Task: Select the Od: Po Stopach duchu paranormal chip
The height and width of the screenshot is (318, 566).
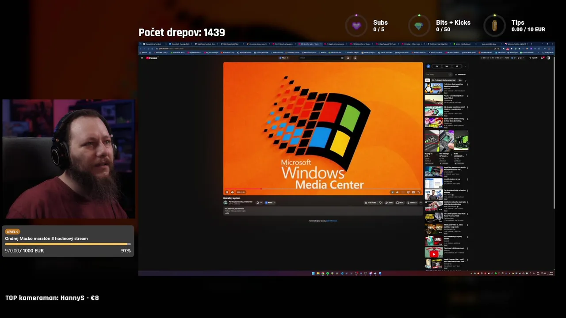Action: (x=444, y=80)
